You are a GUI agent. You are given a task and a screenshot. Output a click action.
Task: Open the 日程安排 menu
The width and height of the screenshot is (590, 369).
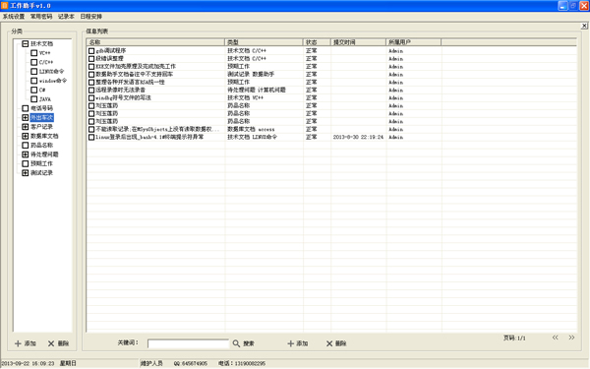coord(91,17)
